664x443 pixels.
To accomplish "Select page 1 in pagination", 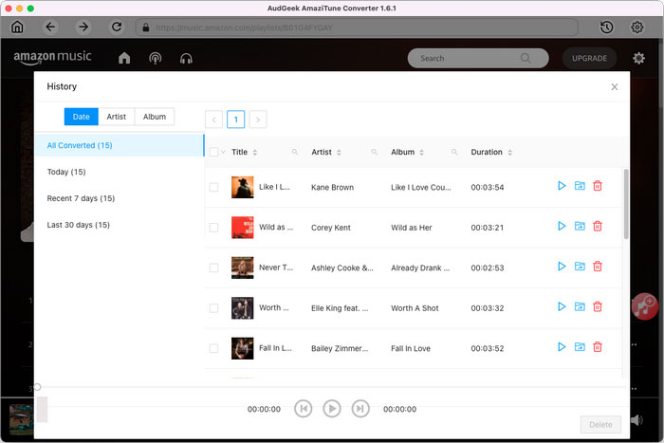I will click(236, 120).
